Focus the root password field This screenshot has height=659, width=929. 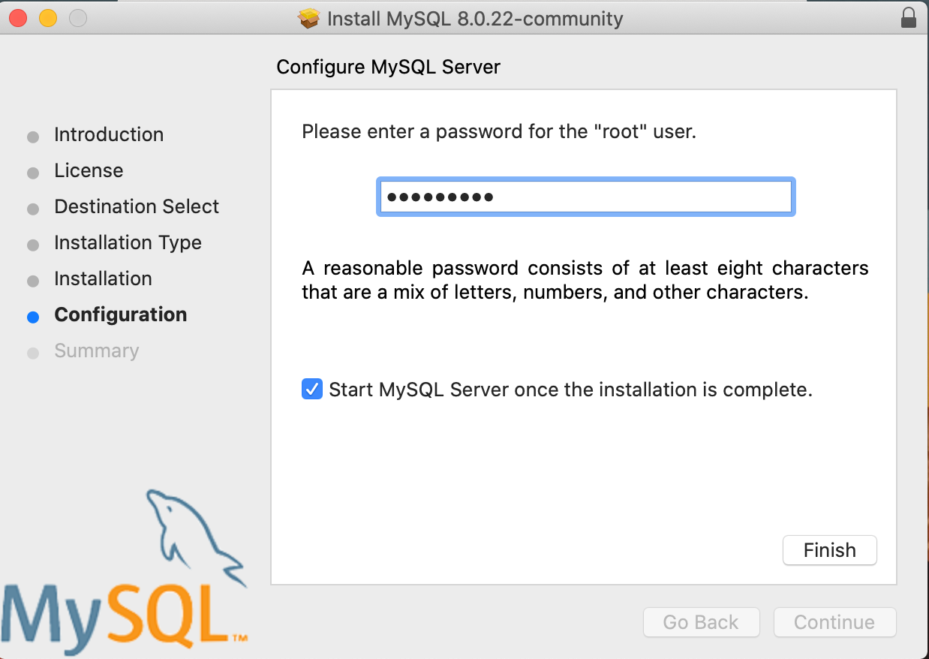(x=585, y=197)
